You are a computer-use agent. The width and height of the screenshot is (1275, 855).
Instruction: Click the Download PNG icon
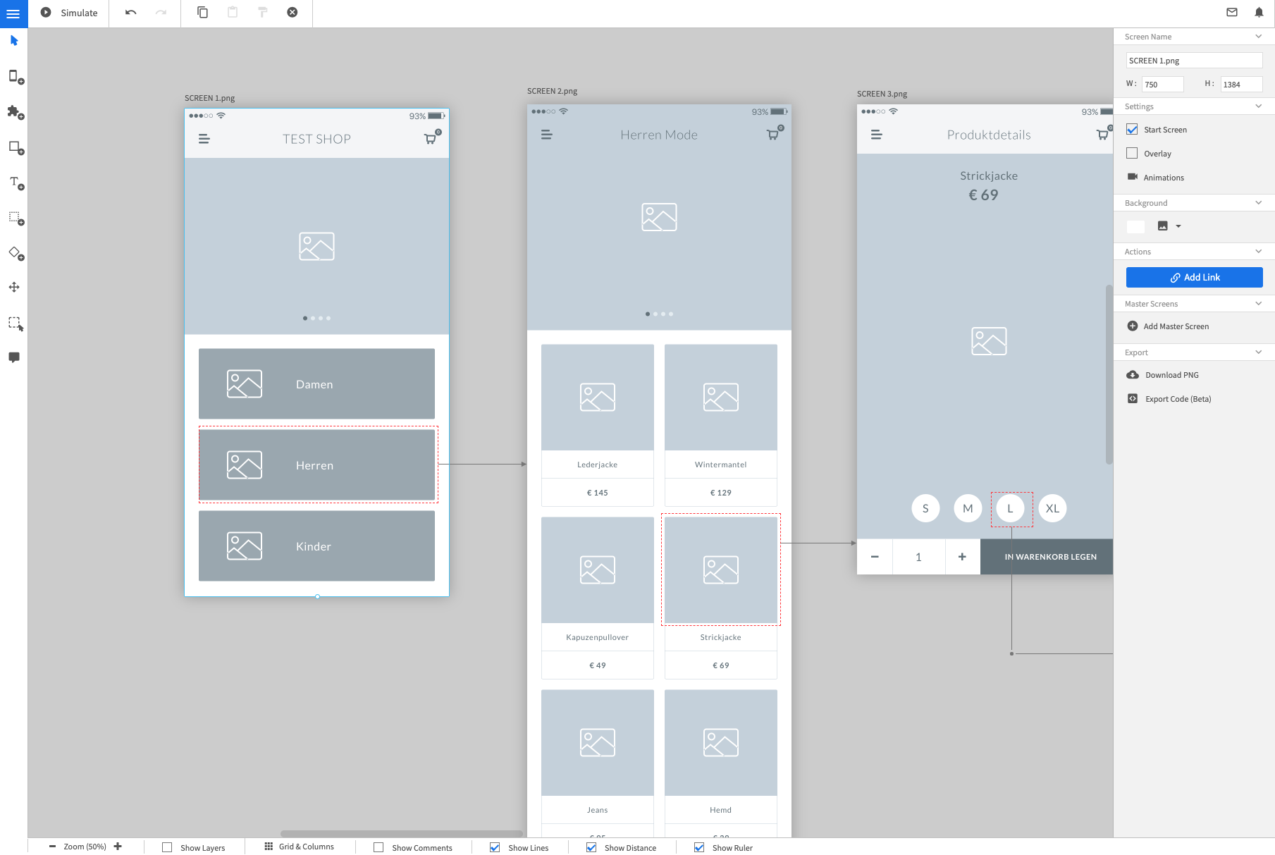(1133, 374)
